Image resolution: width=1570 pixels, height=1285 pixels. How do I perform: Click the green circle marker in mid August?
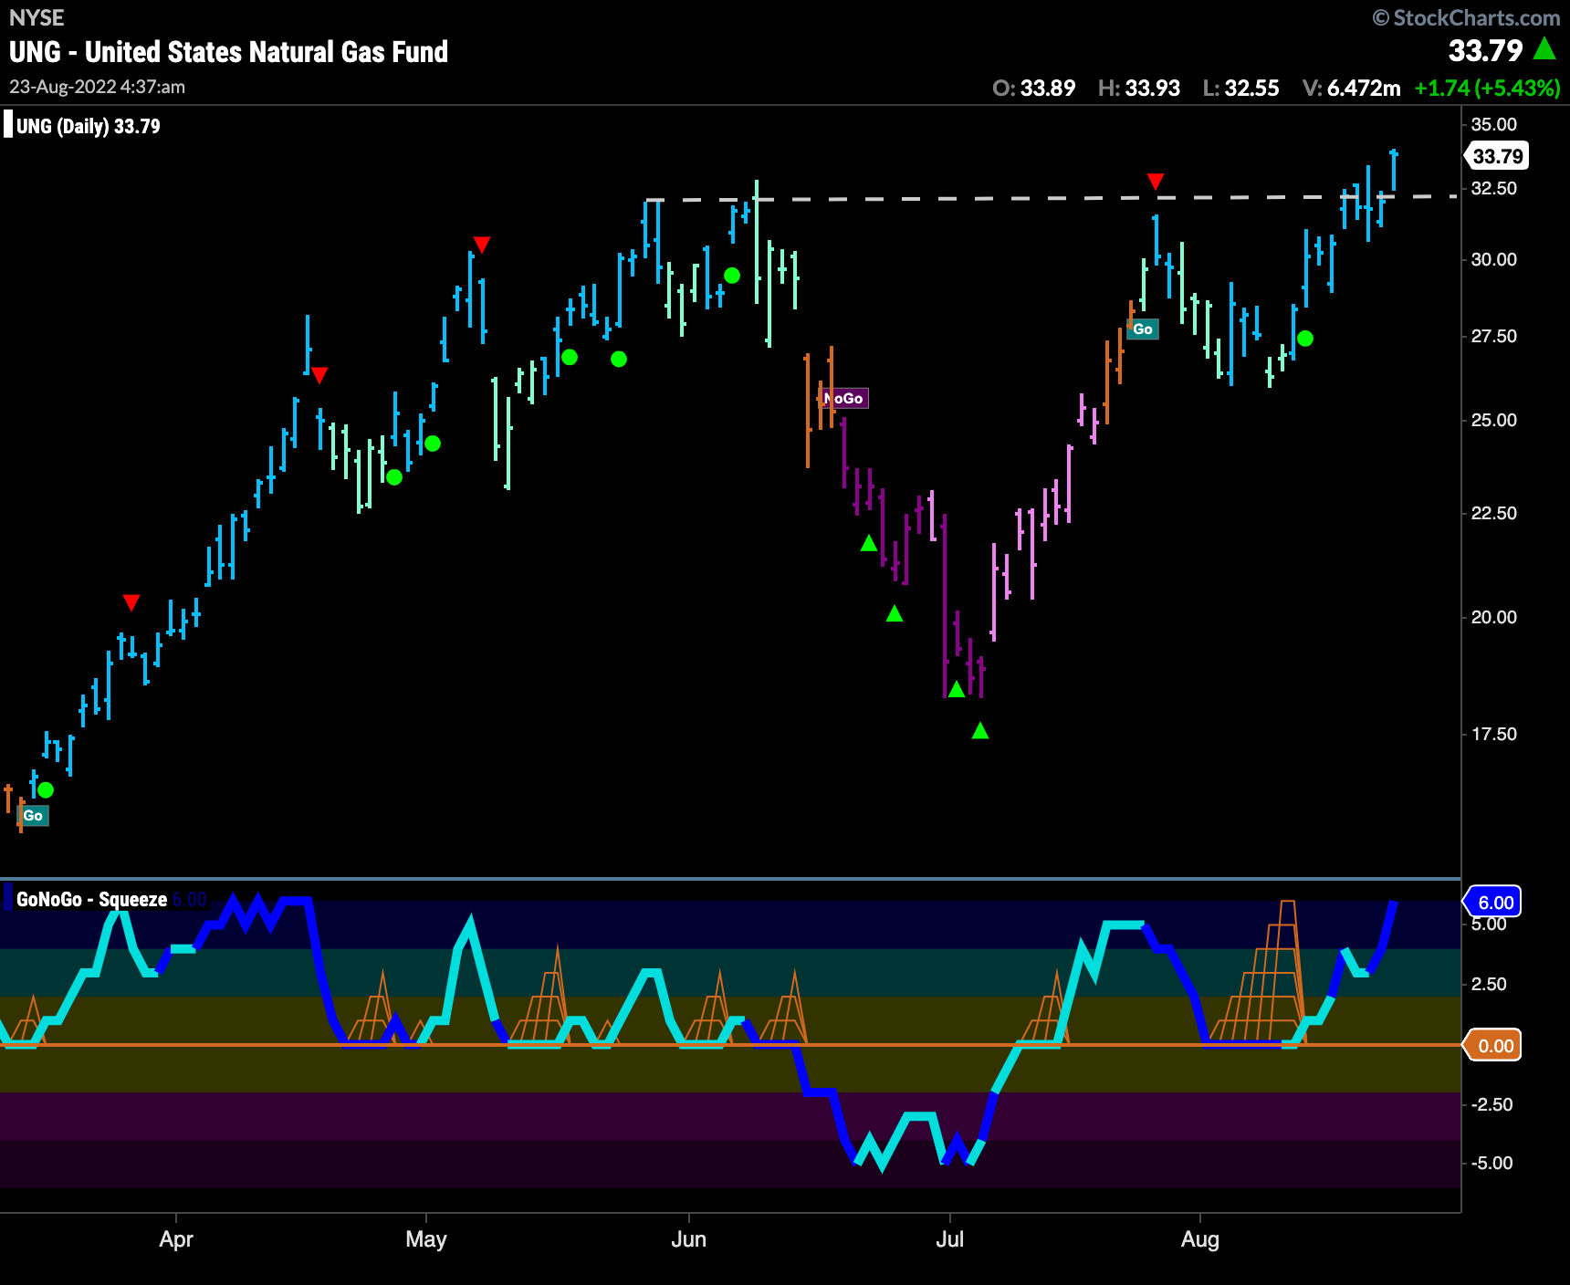coord(1305,339)
